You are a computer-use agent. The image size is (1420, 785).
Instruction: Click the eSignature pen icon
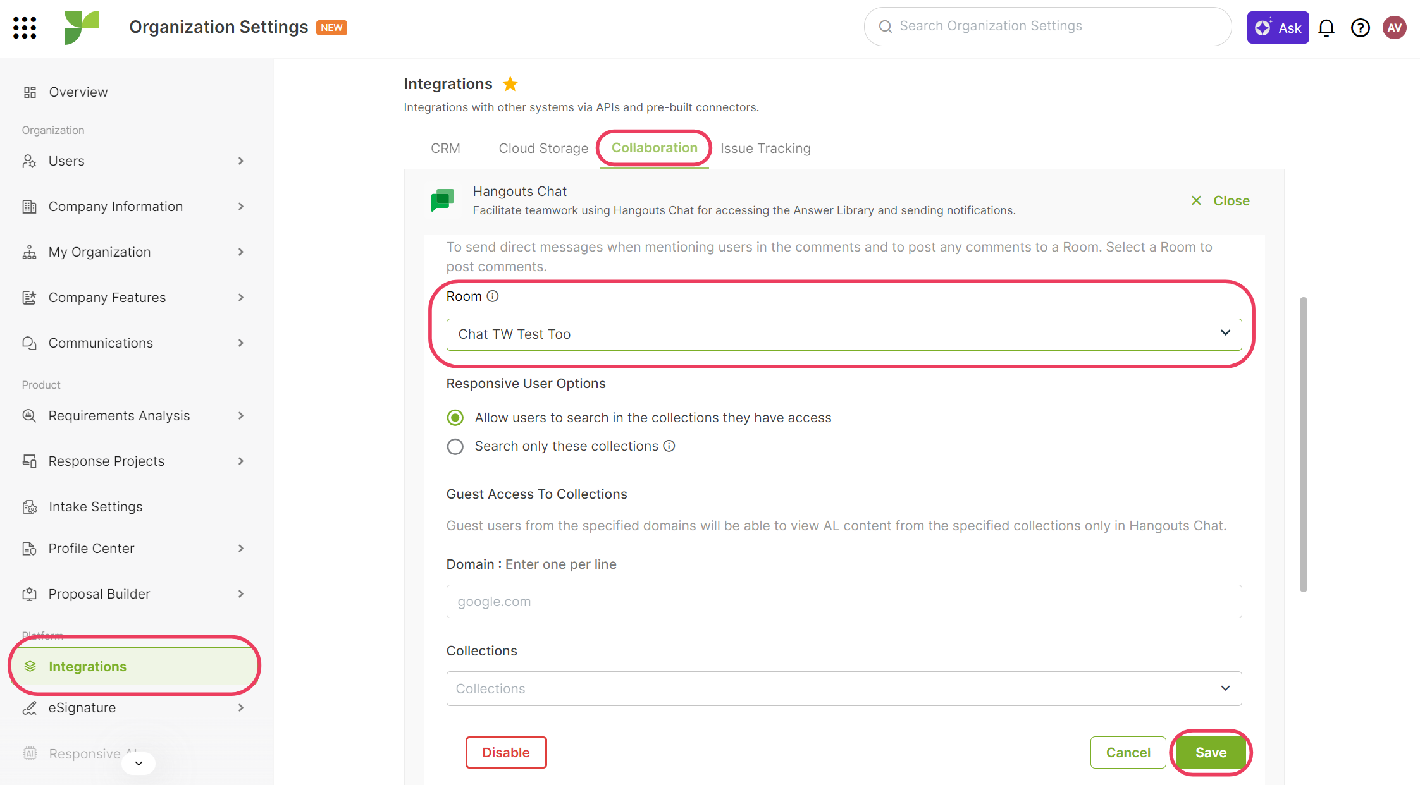point(30,708)
